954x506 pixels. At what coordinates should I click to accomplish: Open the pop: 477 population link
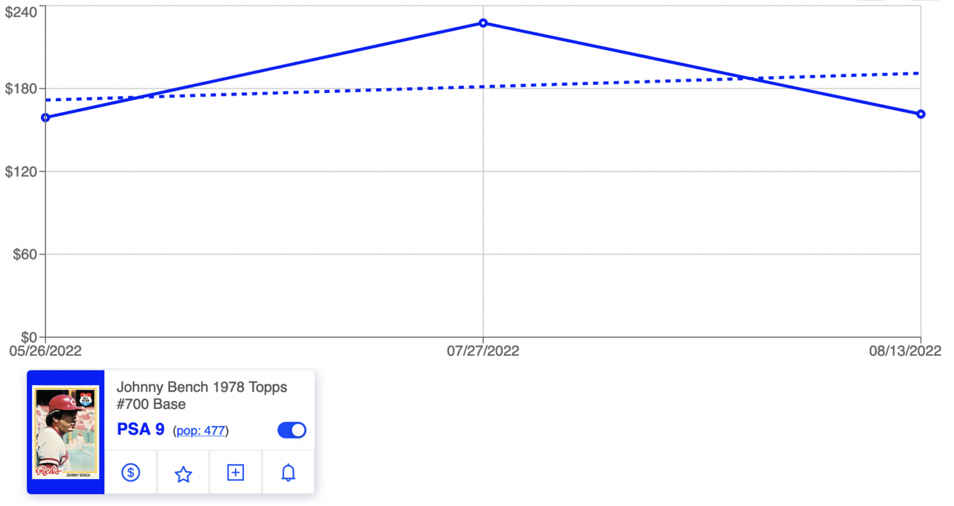coord(201,431)
